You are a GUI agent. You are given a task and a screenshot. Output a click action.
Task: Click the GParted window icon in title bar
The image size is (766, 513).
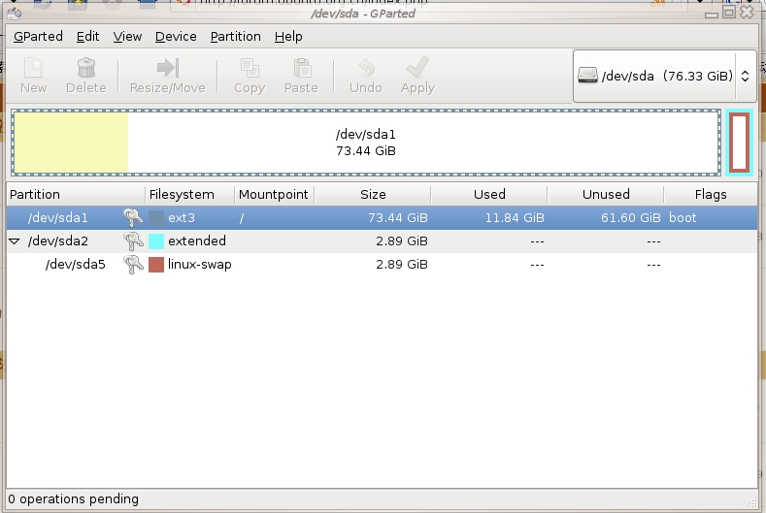[15, 14]
